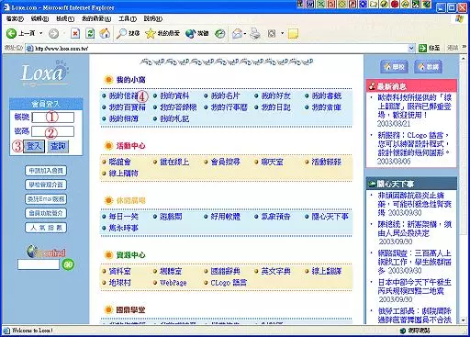Open the History toolbar icon
Viewport: 470px width, 337px height.
pos(219,33)
